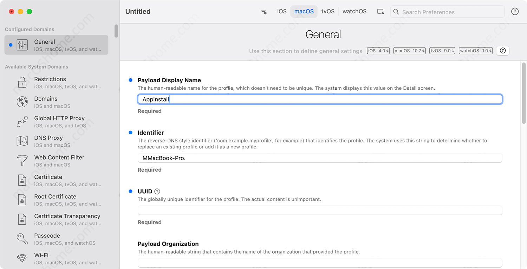Toggle the Identifier blue dot indicator

coord(130,133)
